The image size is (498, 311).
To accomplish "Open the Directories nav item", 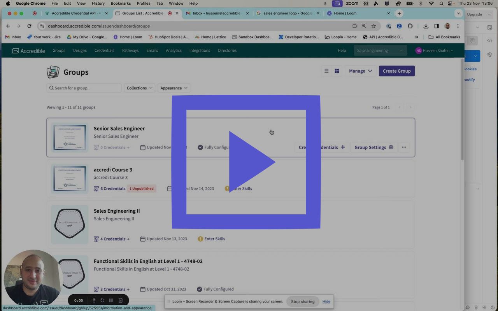I will (227, 51).
